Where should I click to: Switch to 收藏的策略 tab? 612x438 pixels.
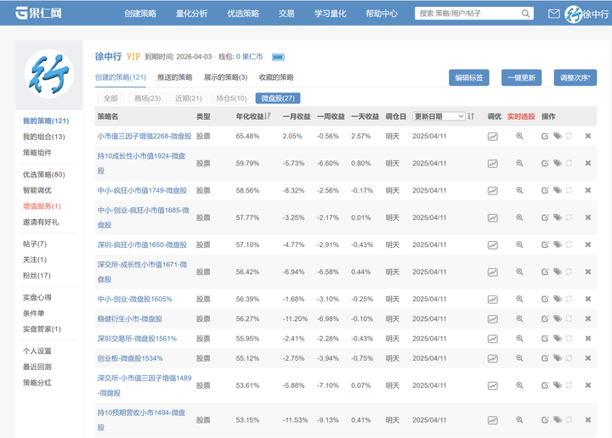[276, 77]
